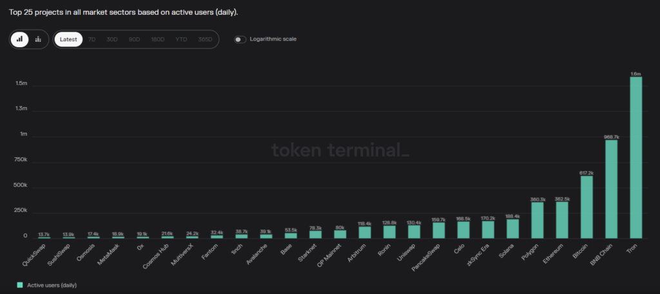660x294 pixels.
Task: Select the YTD time range
Action: 181,39
